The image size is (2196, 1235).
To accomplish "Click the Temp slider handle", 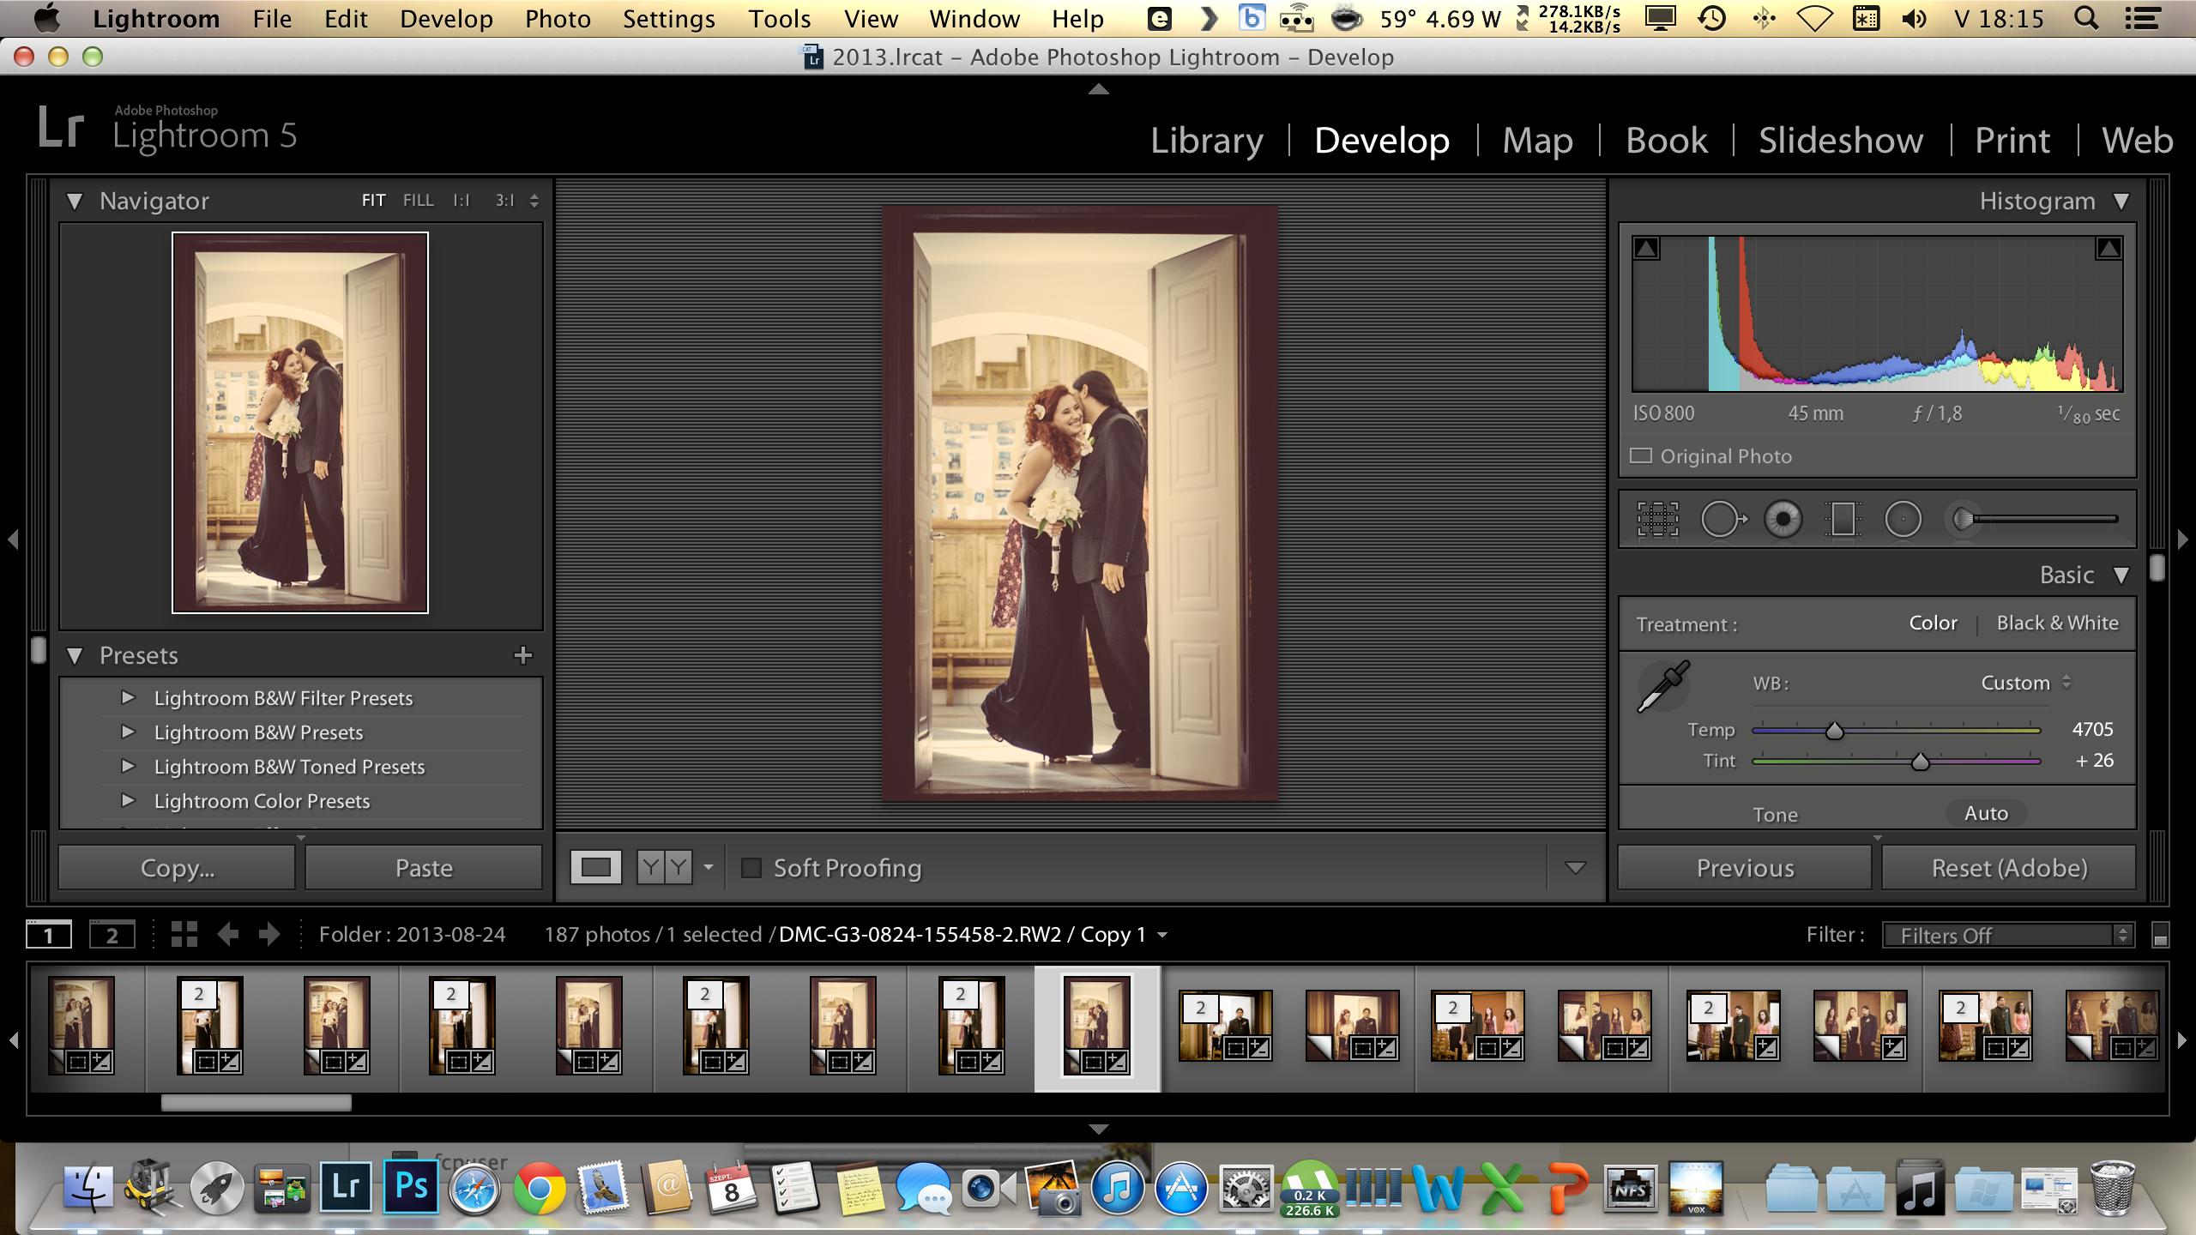I will [1834, 731].
